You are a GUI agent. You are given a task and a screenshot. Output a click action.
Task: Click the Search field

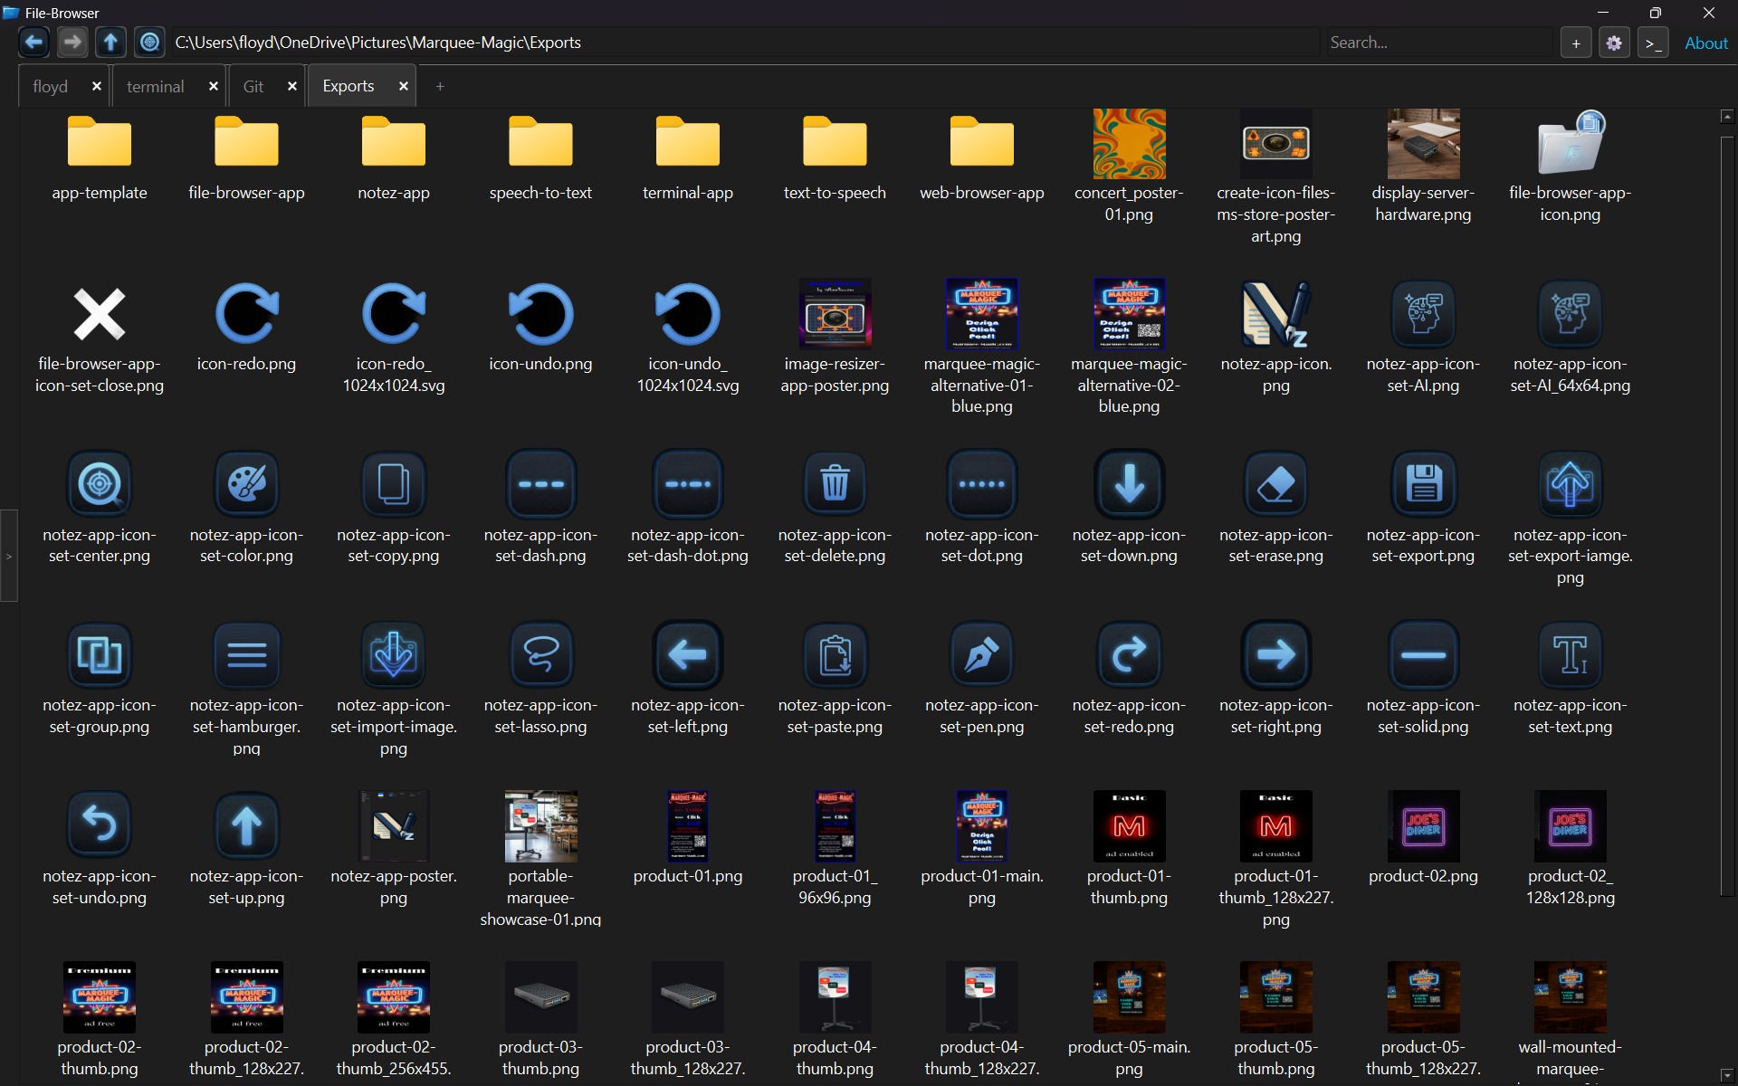[1439, 43]
